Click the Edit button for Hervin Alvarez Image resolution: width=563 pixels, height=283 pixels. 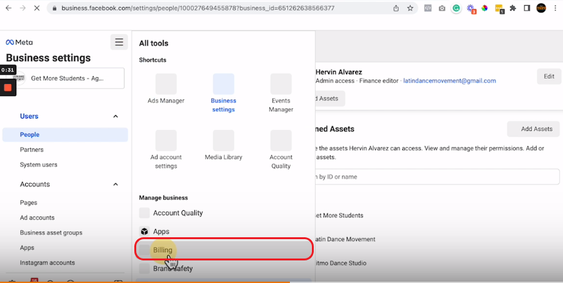coord(549,77)
